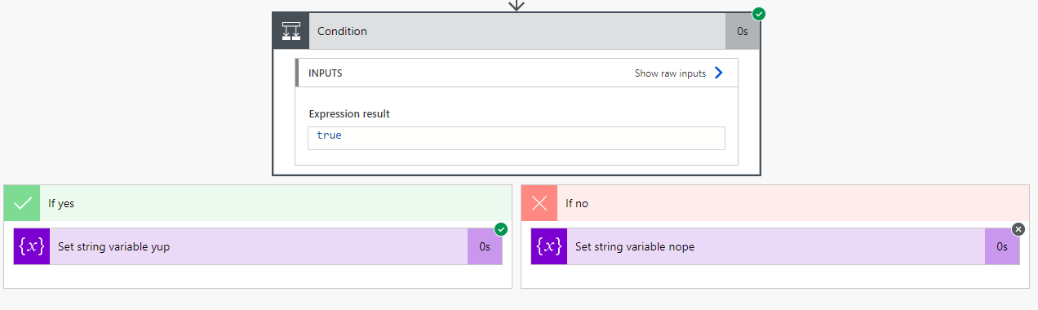Screen dimensions: 1038x310
Task: Click the Expression result true field
Action: point(517,138)
